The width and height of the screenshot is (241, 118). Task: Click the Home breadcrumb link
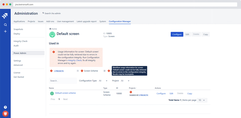[54, 29]
